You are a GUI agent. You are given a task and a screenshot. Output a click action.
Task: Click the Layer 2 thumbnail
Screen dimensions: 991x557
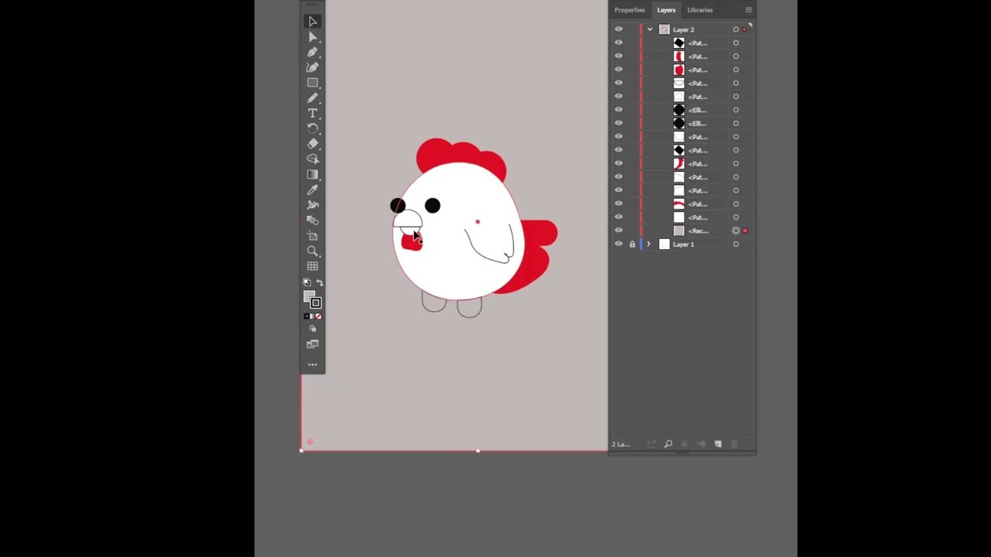pos(664,29)
